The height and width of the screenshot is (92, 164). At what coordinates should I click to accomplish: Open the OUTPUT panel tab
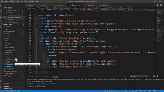click(x=37, y=76)
